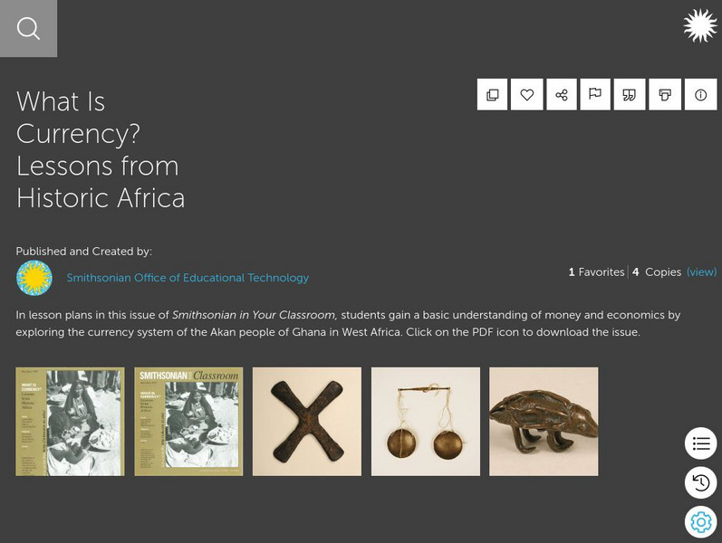Click the Smithsonian sunburst logo
Viewport: 722px width, 543px height.
pyautogui.click(x=699, y=26)
